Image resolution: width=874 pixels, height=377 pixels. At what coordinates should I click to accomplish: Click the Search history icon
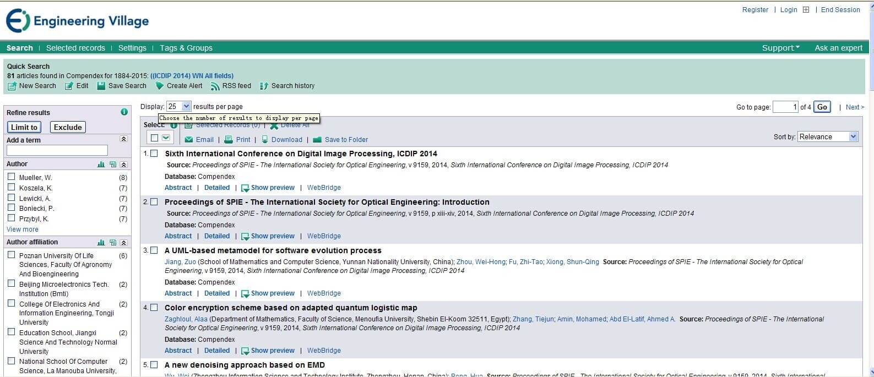pos(264,86)
